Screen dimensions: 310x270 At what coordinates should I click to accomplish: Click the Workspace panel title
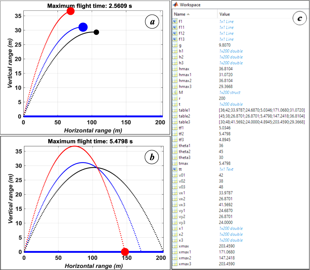click(190, 5)
